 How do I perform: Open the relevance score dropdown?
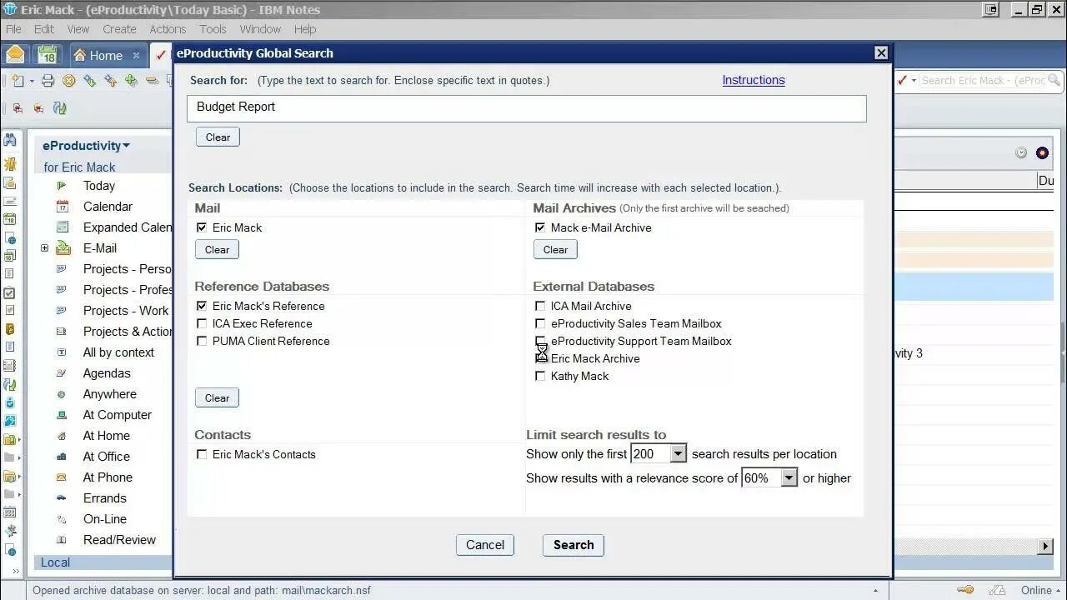click(789, 478)
